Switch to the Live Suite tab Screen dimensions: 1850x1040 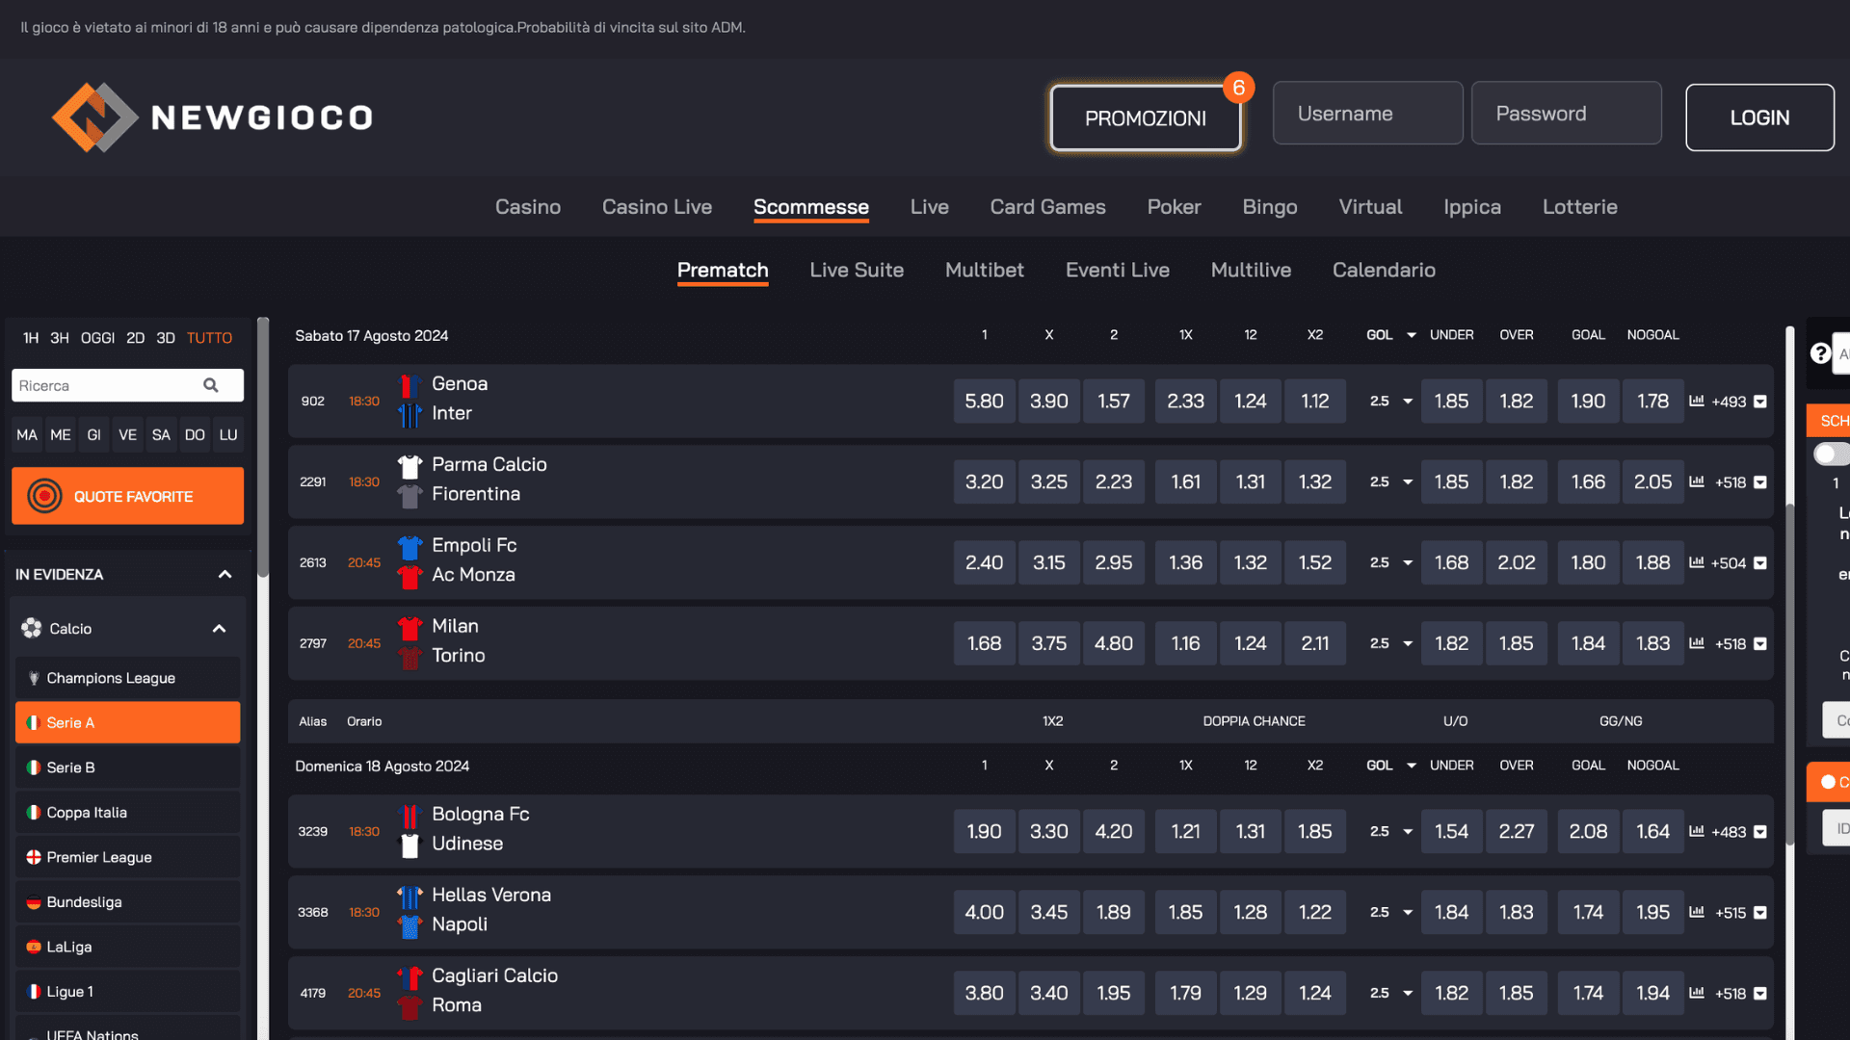(857, 271)
